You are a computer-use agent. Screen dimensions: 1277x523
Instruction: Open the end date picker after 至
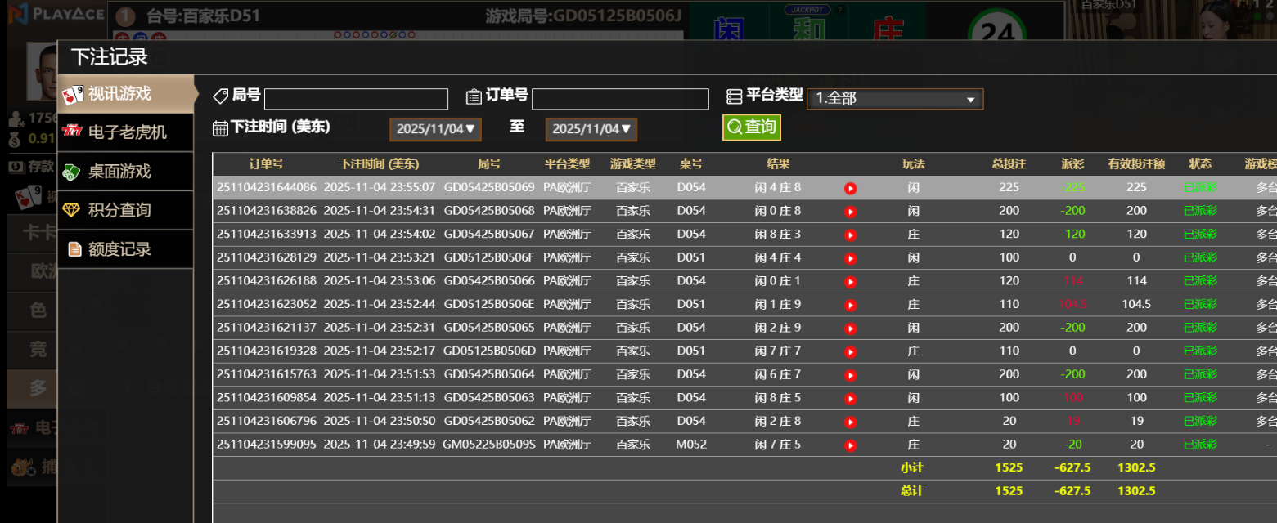591,129
